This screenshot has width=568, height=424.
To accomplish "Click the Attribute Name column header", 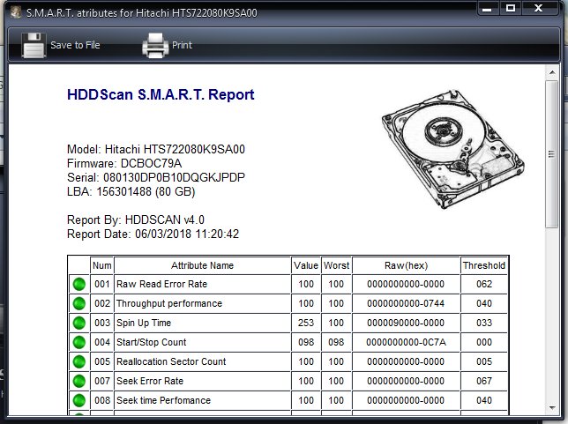I will [x=203, y=265].
